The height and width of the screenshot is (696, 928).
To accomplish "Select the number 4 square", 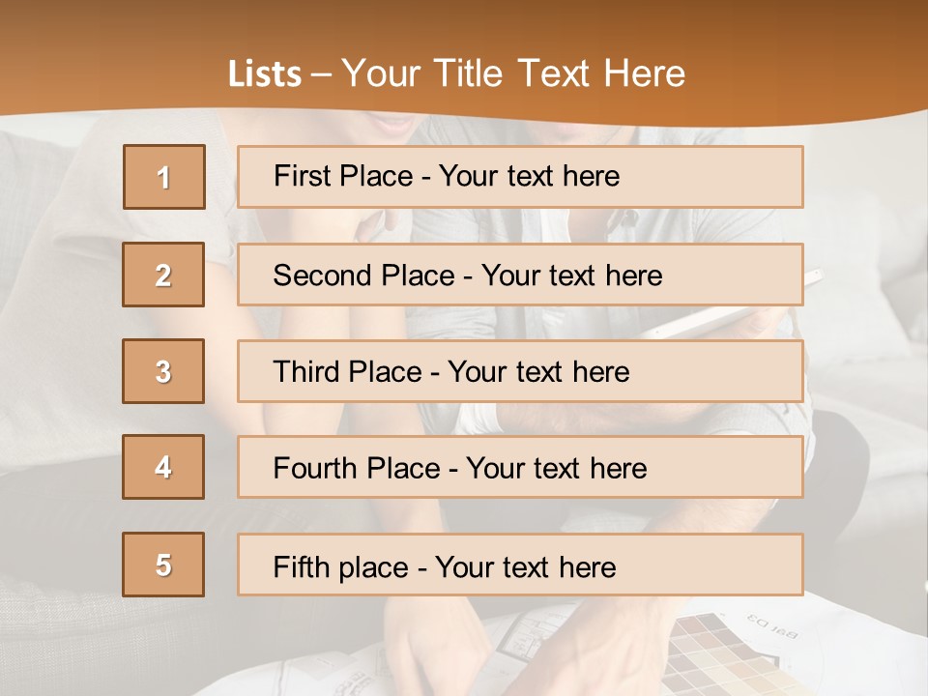I will click(x=163, y=467).
